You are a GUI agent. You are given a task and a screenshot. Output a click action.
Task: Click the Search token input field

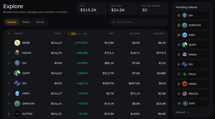[x=139, y=22]
